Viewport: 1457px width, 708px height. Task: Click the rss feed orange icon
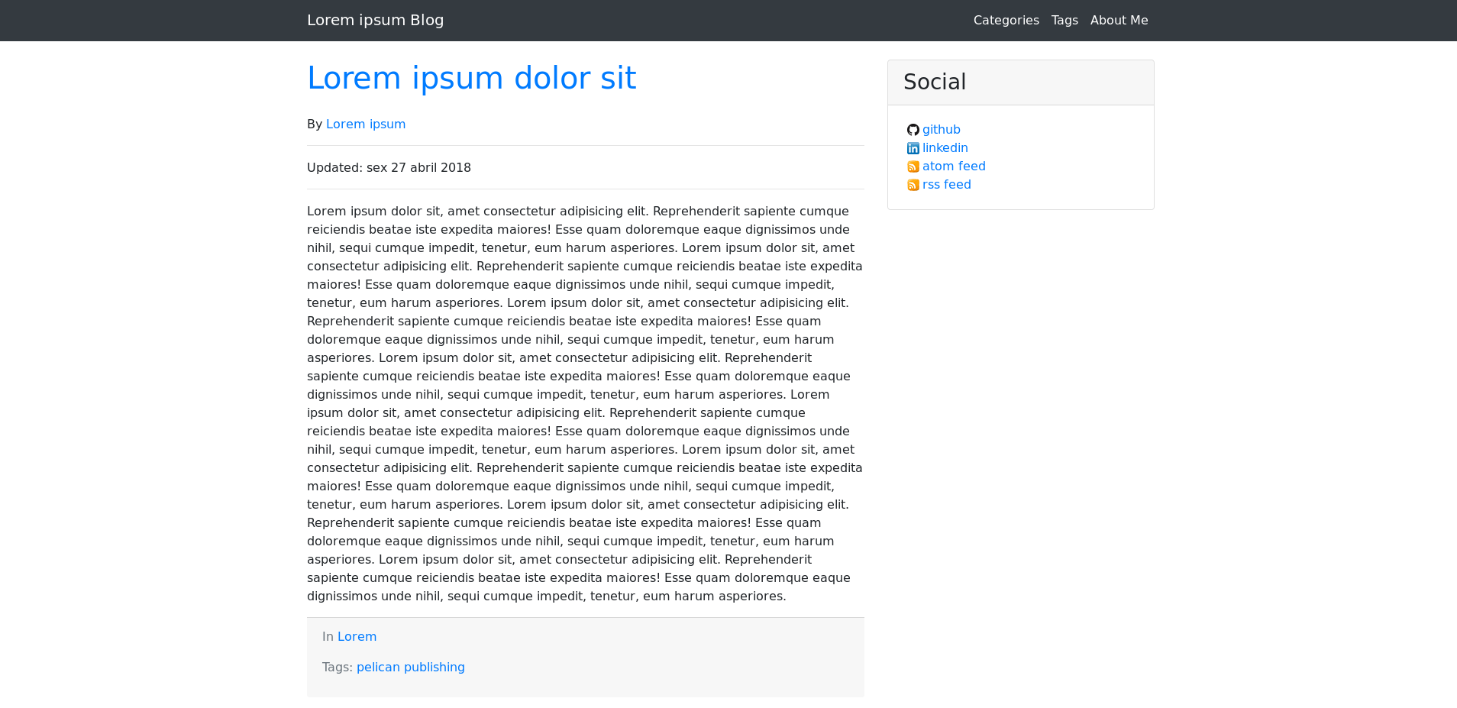click(x=913, y=185)
